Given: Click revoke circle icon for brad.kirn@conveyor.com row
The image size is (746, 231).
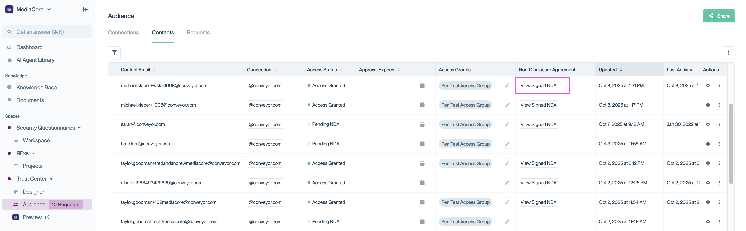Looking at the screenshot, I should click(708, 144).
